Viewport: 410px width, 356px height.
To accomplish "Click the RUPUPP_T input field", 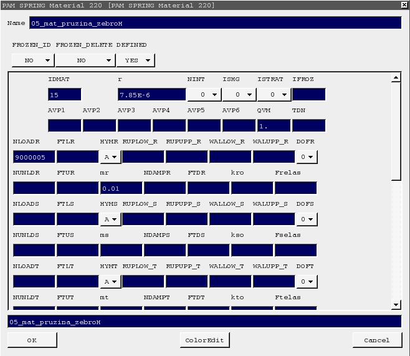I will [187, 281].
